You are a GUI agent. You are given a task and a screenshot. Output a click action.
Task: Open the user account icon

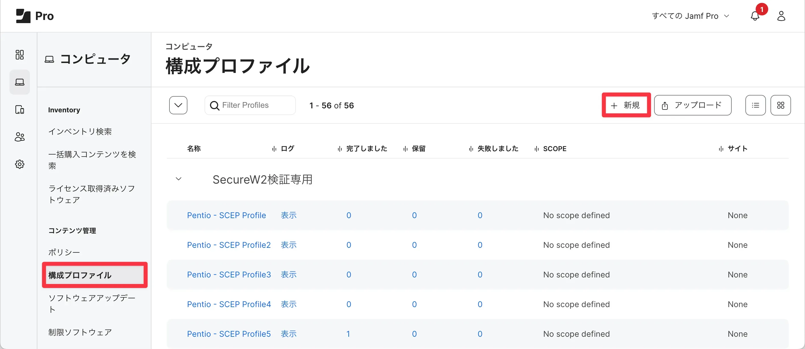coord(781,16)
